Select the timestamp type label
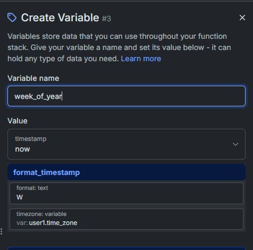253x250 pixels. click(x=31, y=139)
